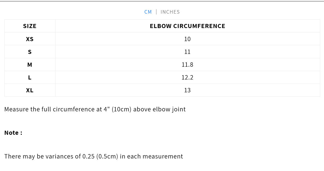This screenshot has width=324, height=171.
Task: Click the S circumference value 11
Action: click(x=187, y=52)
